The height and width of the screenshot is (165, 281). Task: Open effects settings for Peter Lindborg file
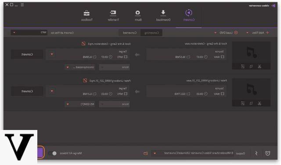tap(243, 103)
